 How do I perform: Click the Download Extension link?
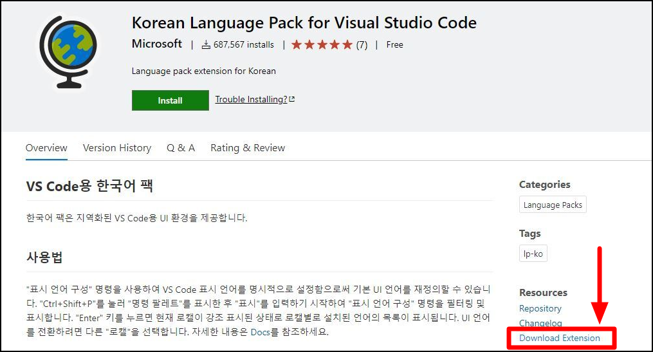(559, 338)
